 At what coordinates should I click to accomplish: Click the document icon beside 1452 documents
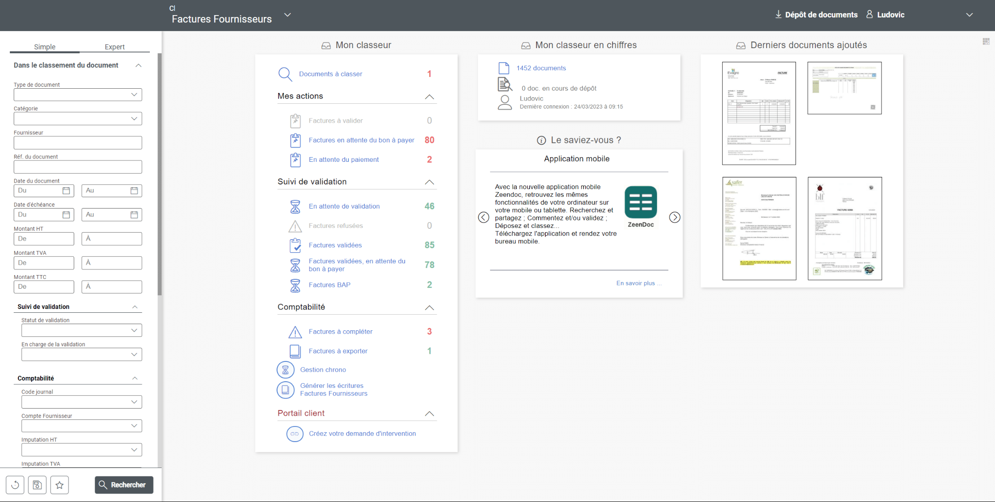[504, 68]
